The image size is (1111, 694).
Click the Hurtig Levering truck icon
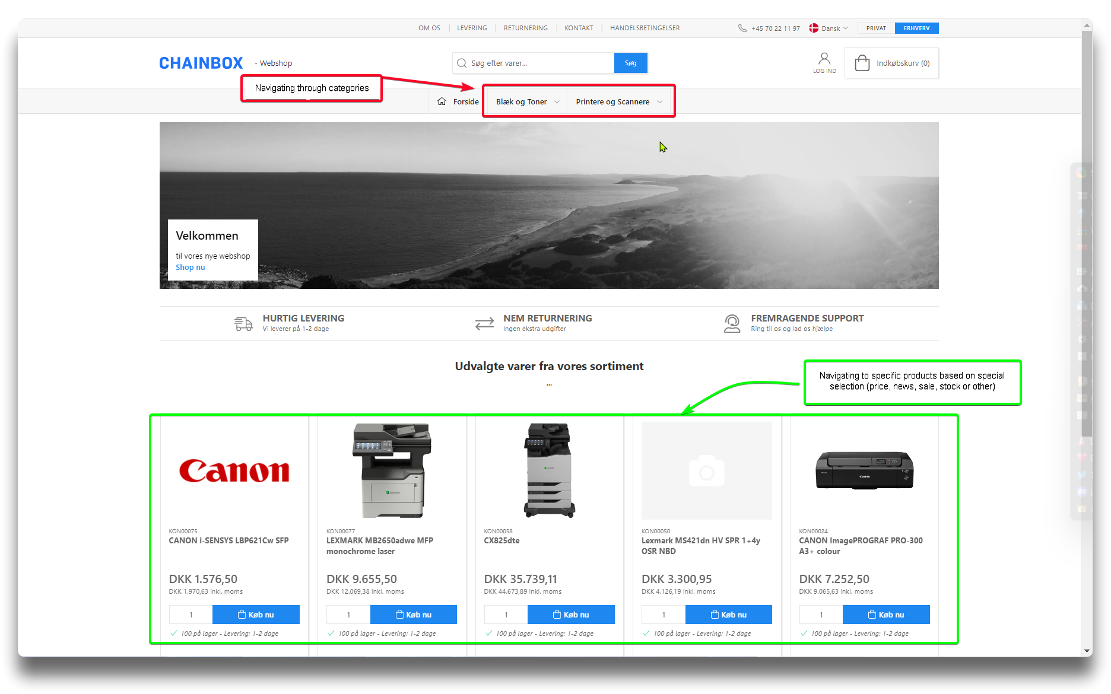[x=243, y=323]
